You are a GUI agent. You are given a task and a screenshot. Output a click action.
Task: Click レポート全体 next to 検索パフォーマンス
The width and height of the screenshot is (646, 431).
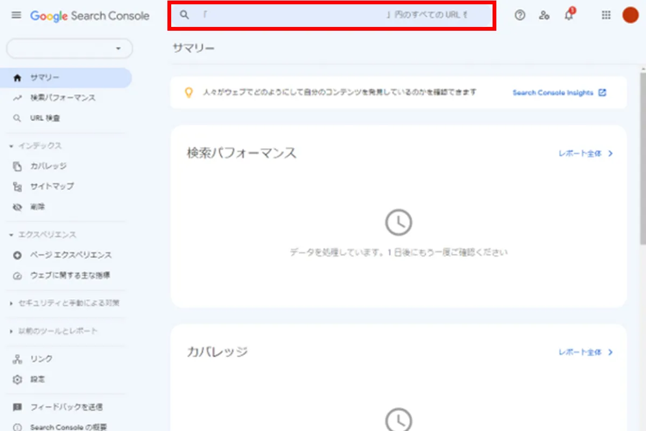581,154
